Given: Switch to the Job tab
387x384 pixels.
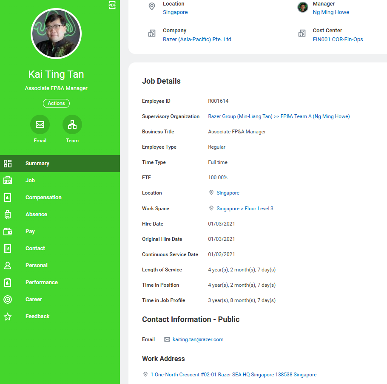Looking at the screenshot, I should coord(60,181).
